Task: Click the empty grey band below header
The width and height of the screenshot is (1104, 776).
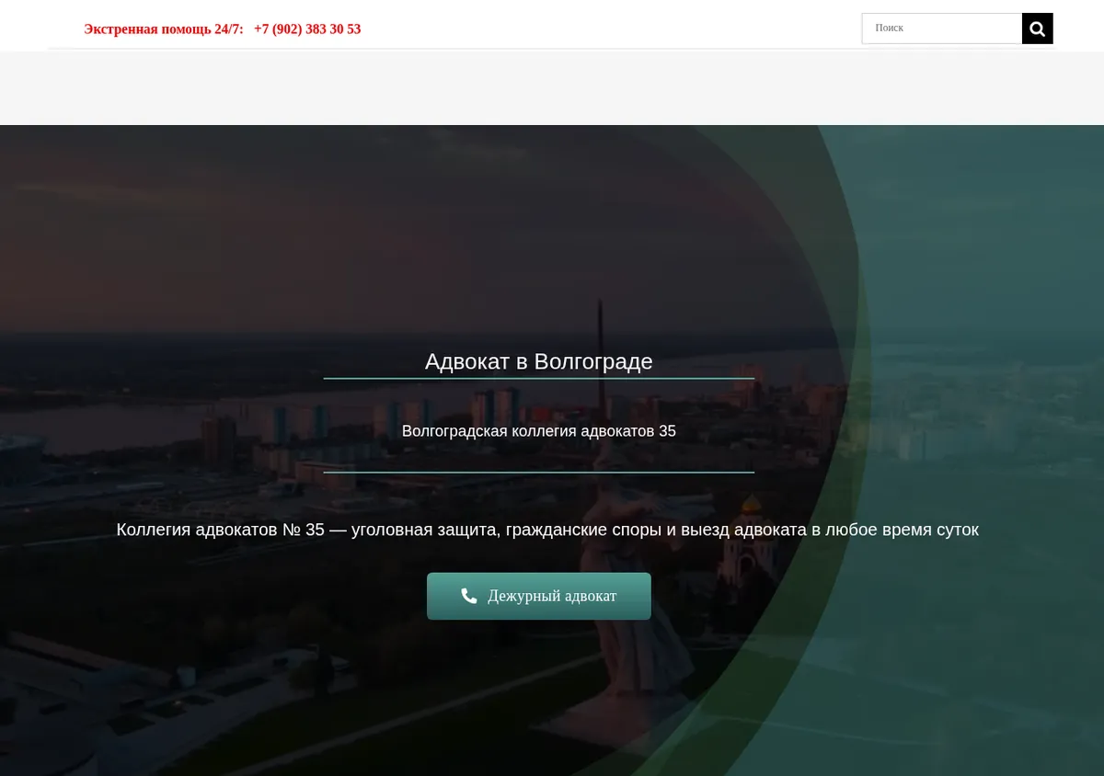Action: (x=552, y=87)
